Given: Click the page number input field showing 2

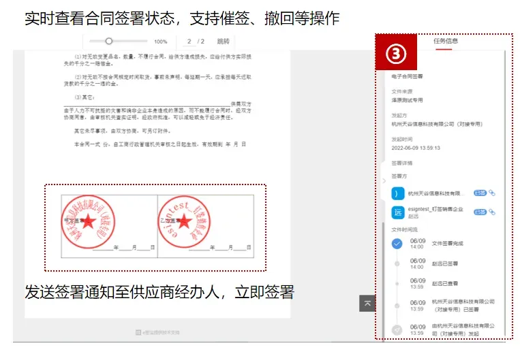Looking at the screenshot, I should click(189, 42).
